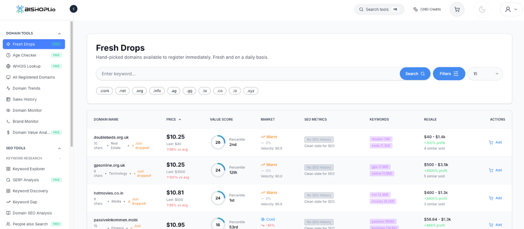Toggle the .xyz extension filter

point(251,91)
